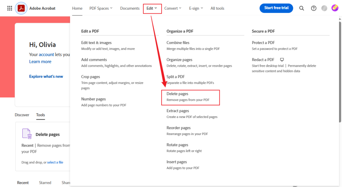This screenshot has width=342, height=187.
Task: Click the Delete pages card title
Action: pos(47,134)
